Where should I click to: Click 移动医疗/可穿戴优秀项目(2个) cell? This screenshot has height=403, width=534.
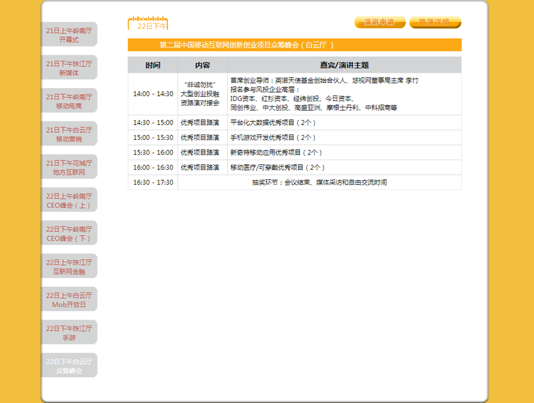[344, 168]
